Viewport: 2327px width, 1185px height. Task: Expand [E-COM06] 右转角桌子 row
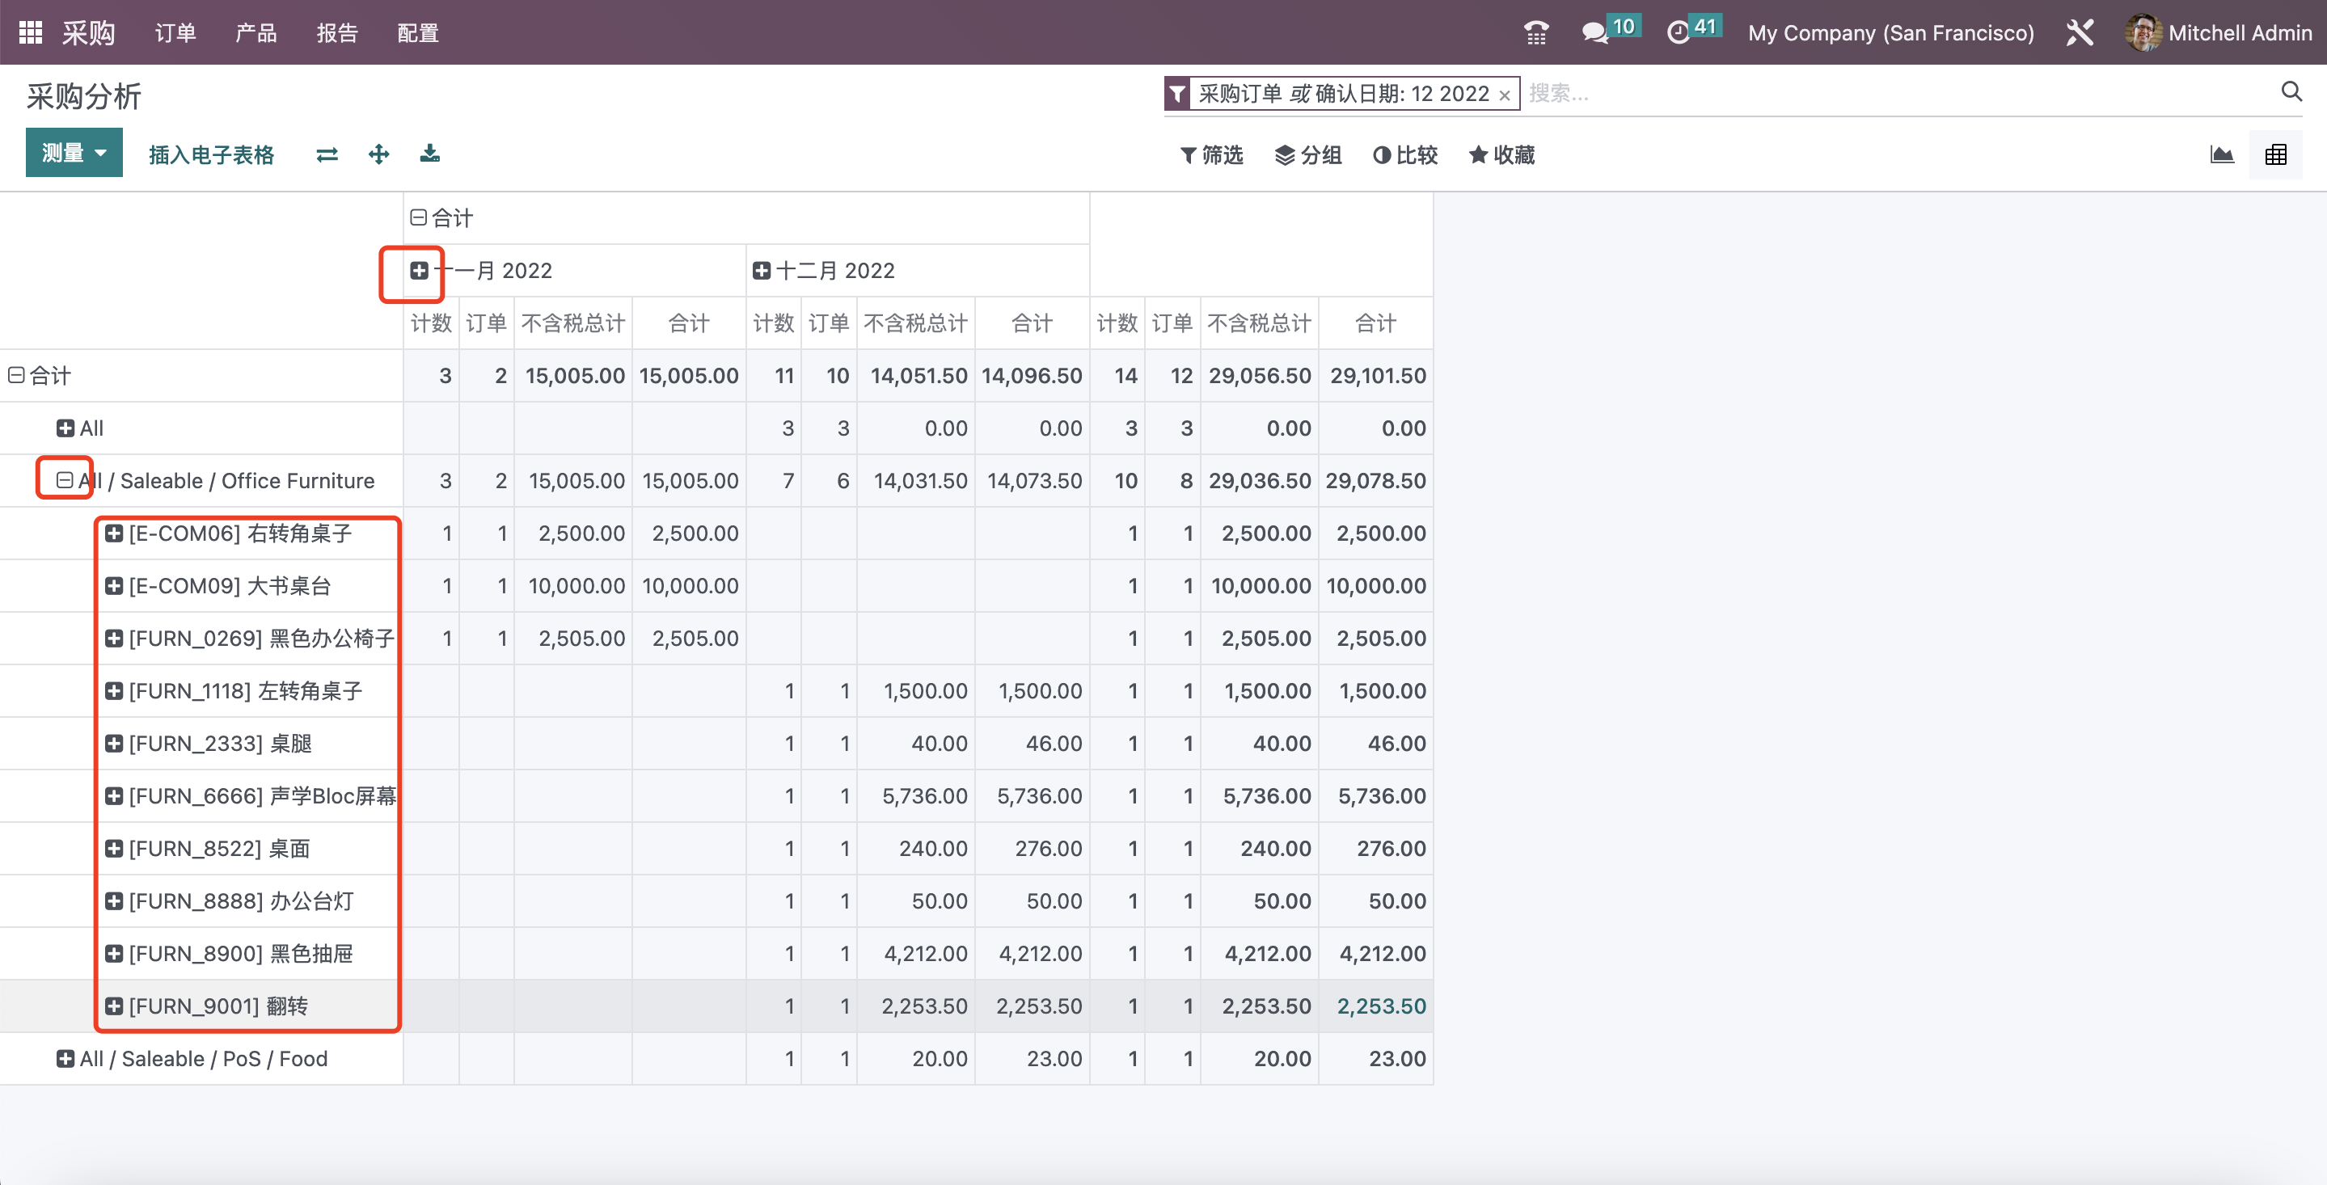click(x=114, y=533)
